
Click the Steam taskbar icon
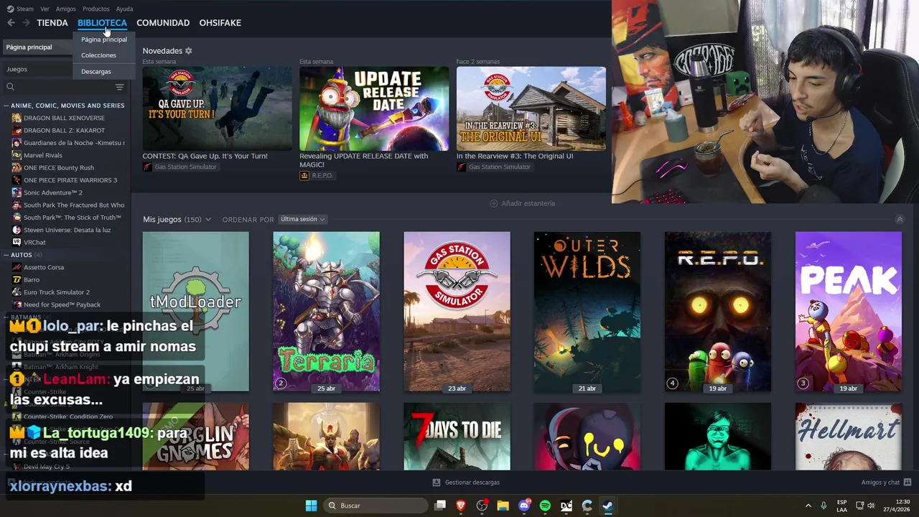click(607, 506)
